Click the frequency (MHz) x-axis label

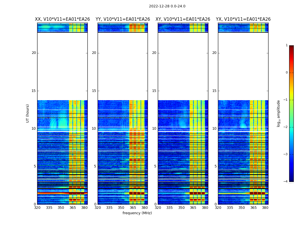(x=137, y=213)
